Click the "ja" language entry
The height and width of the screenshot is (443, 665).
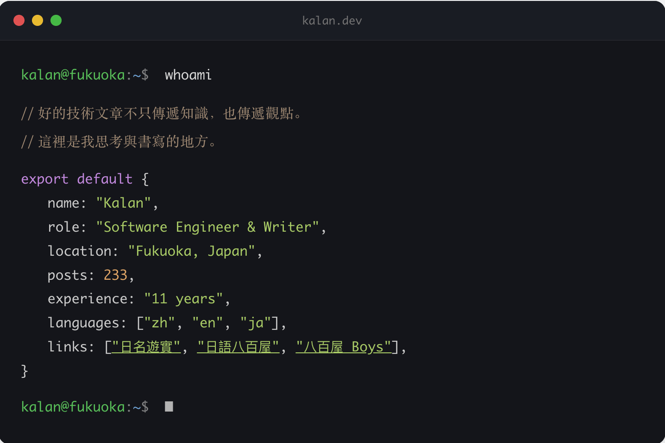[x=256, y=323]
